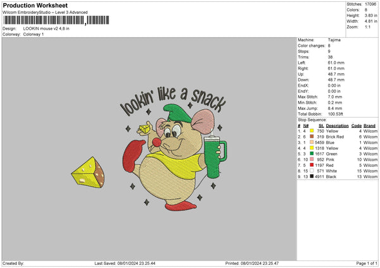
Task: Click the green tumbler cup in the design
Action: pyautogui.click(x=215, y=157)
